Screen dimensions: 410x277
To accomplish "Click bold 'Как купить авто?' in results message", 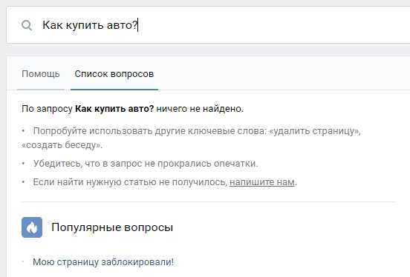I will [114, 109].
